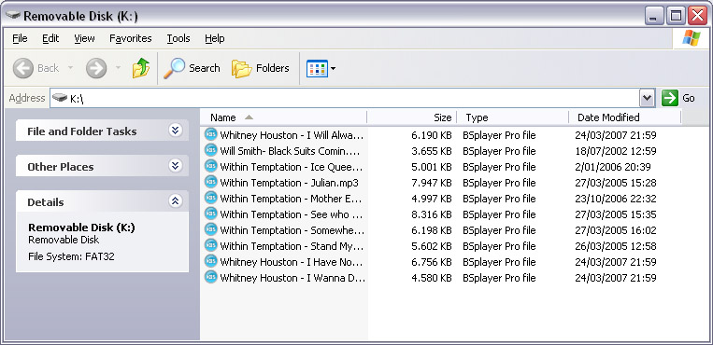713x345 pixels.
Task: Minimize the Removable Disk (K:) window
Action: tap(654, 17)
